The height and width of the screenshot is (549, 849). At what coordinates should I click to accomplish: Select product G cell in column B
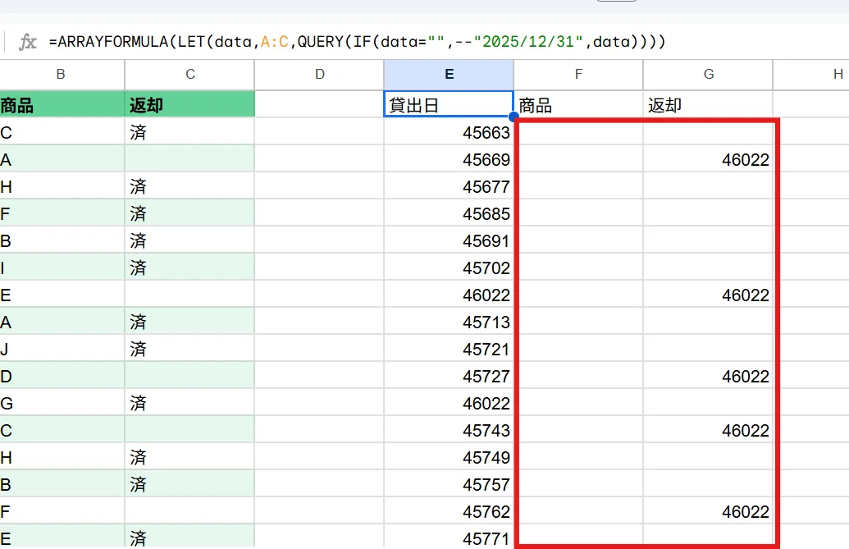62,403
